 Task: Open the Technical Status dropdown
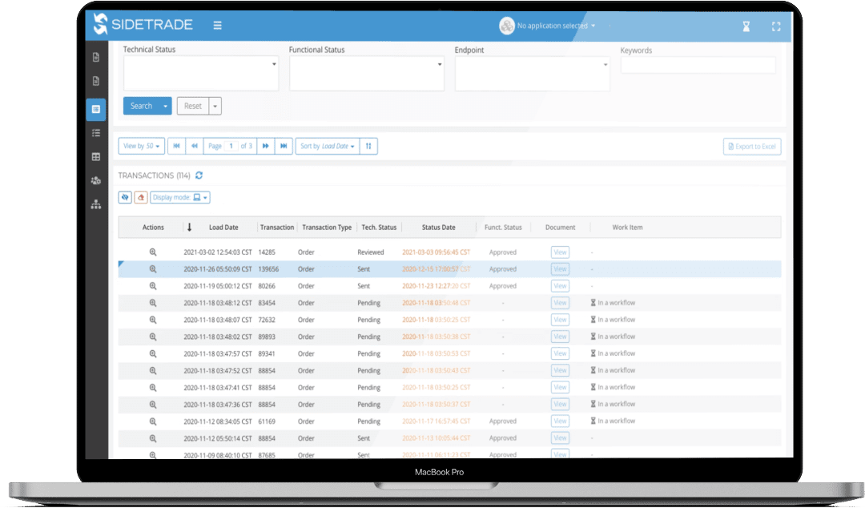(x=200, y=72)
